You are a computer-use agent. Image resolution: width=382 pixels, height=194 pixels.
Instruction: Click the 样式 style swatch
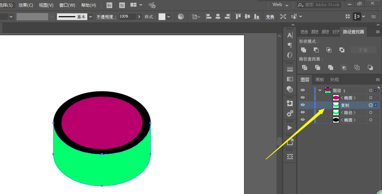point(162,17)
